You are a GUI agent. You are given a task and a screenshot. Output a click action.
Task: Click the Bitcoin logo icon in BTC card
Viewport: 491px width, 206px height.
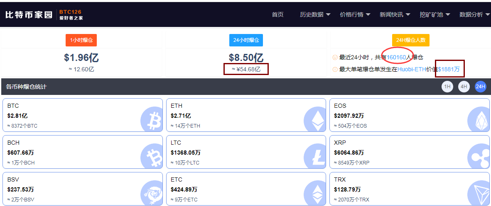pos(152,120)
